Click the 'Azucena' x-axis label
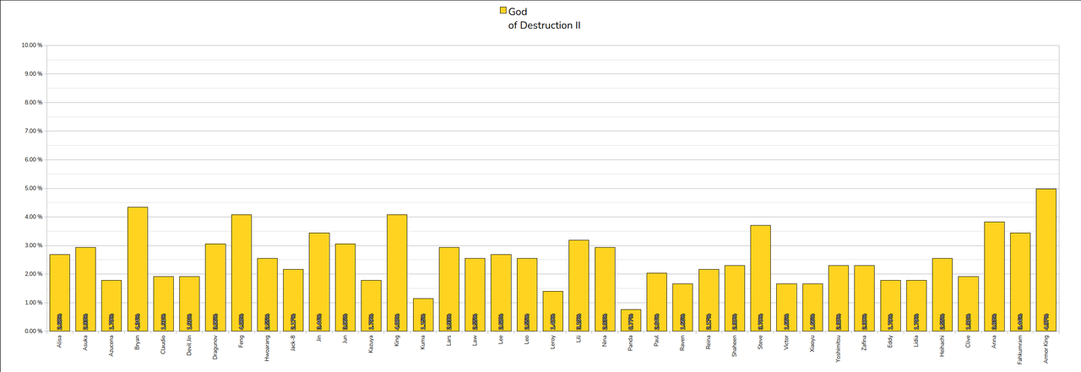This screenshot has height=372, width=1081. (x=111, y=345)
